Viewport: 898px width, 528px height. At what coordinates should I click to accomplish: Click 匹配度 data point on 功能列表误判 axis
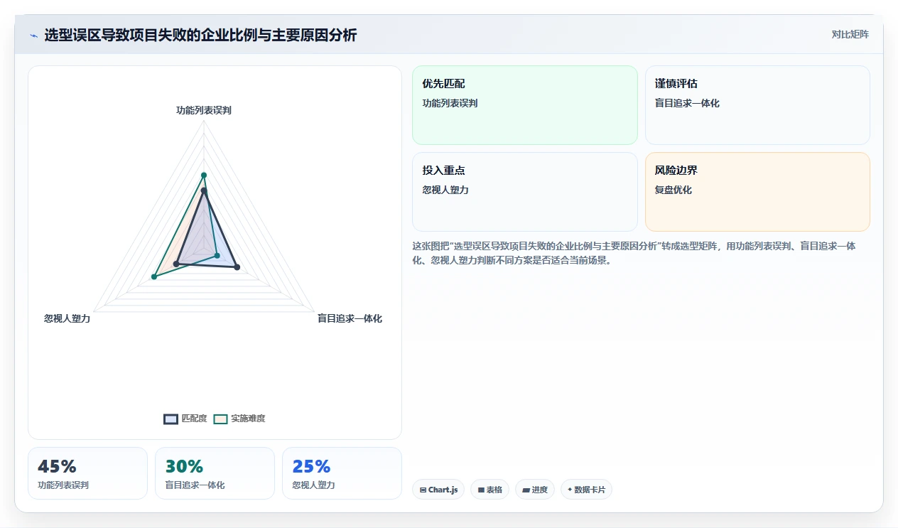[204, 190]
